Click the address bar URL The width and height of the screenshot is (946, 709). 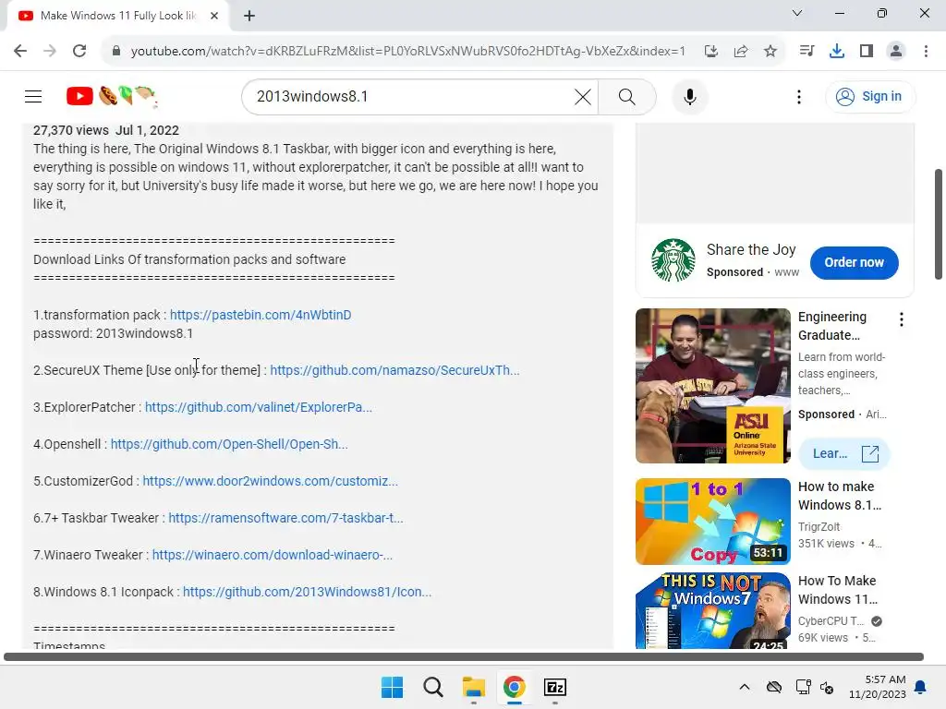(x=407, y=51)
